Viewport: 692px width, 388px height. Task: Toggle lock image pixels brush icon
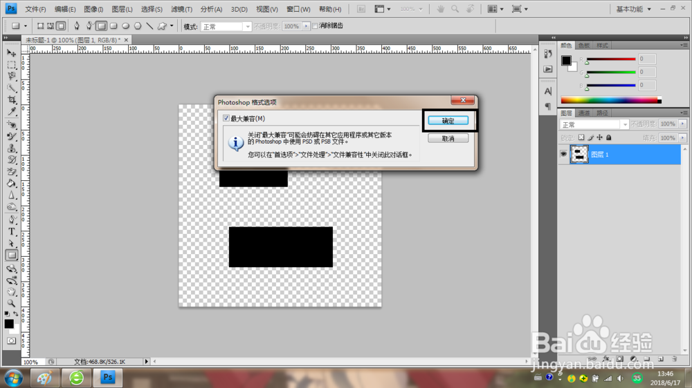click(590, 138)
